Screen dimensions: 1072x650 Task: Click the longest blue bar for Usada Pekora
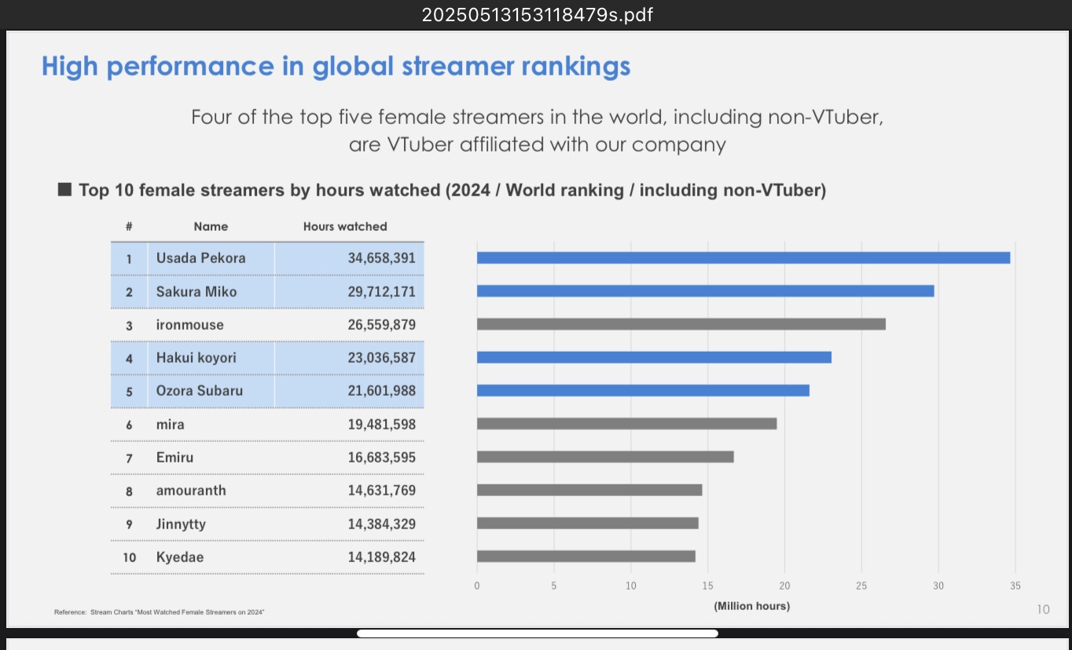[x=743, y=257]
